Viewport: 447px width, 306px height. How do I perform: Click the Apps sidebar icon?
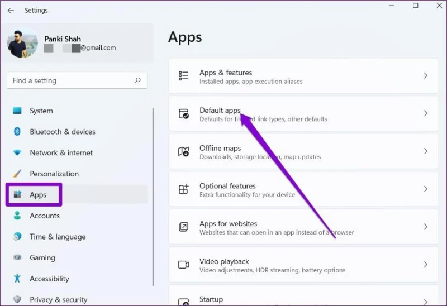(17, 194)
